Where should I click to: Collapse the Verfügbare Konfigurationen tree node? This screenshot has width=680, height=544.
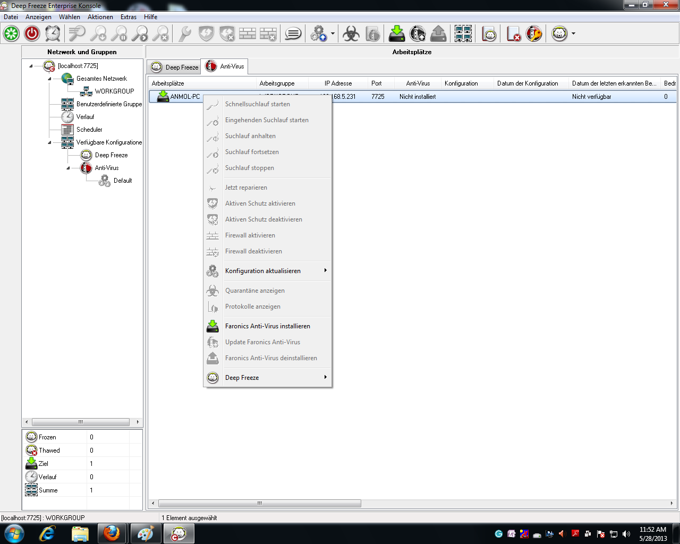49,142
